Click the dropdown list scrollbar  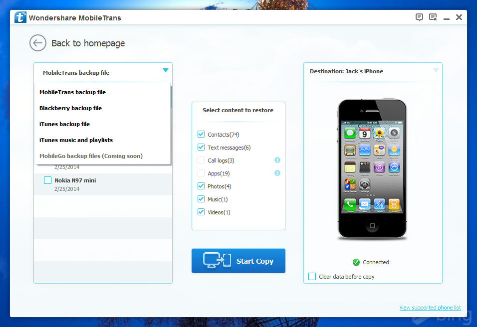point(171,97)
